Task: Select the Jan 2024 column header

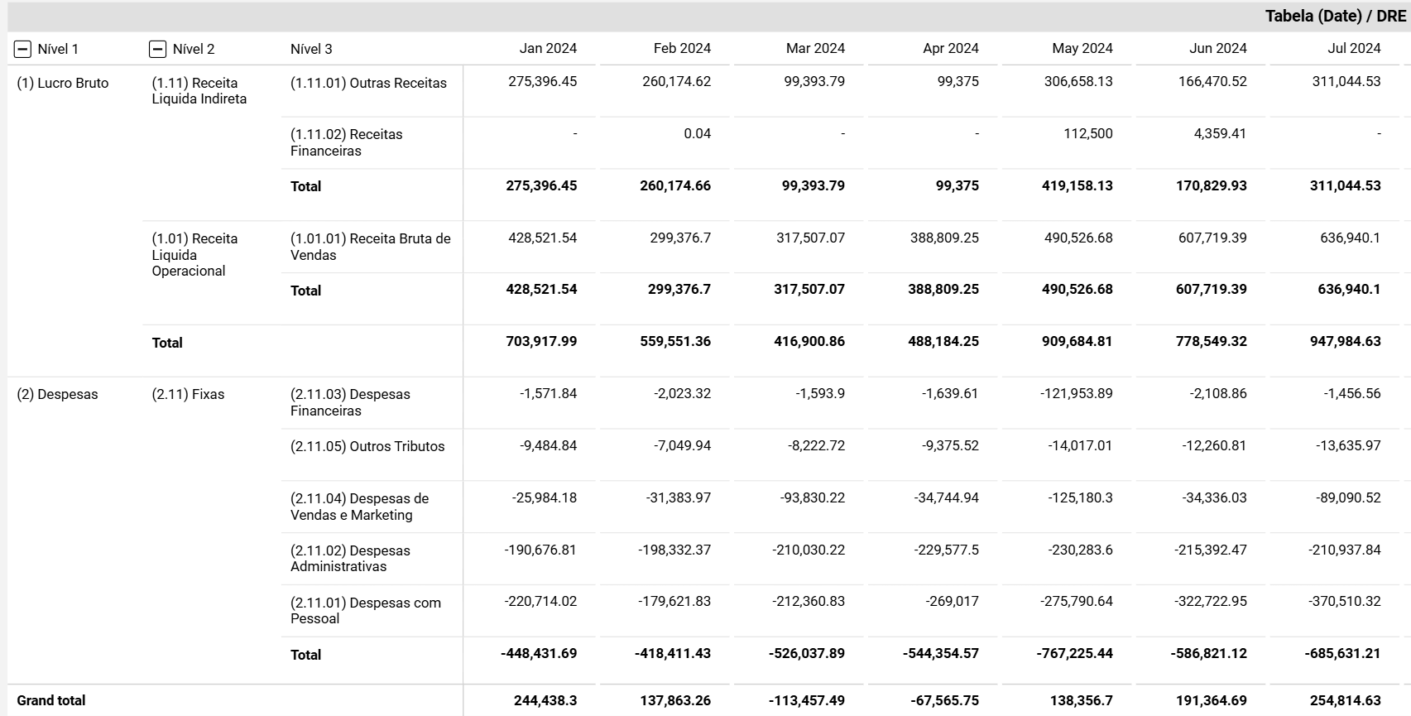Action: click(x=548, y=49)
